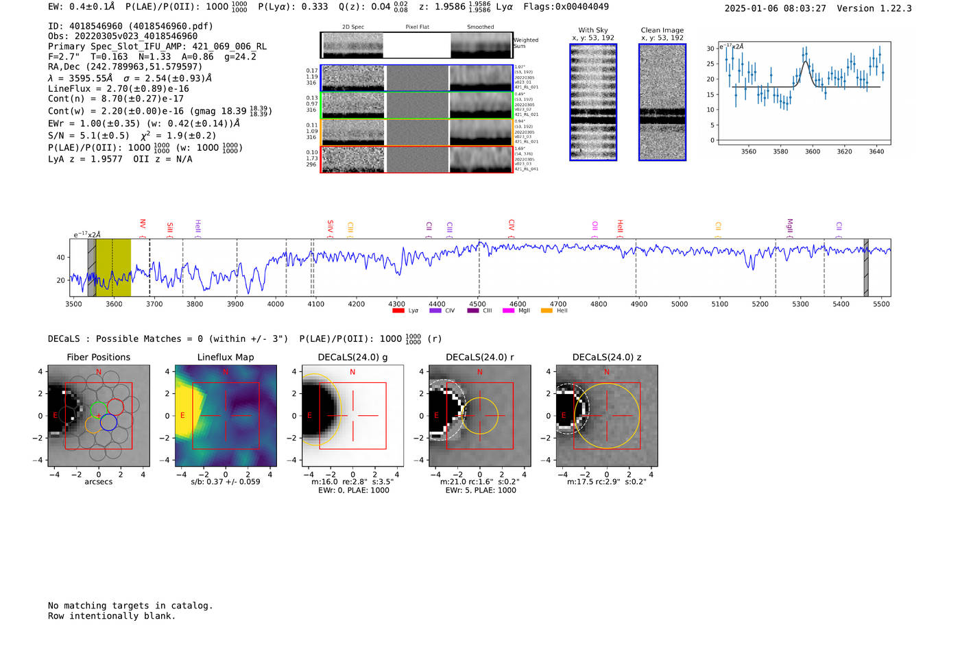Image resolution: width=960 pixels, height=653 pixels.
Task: Open the Lineflux Map image
Action: [226, 416]
